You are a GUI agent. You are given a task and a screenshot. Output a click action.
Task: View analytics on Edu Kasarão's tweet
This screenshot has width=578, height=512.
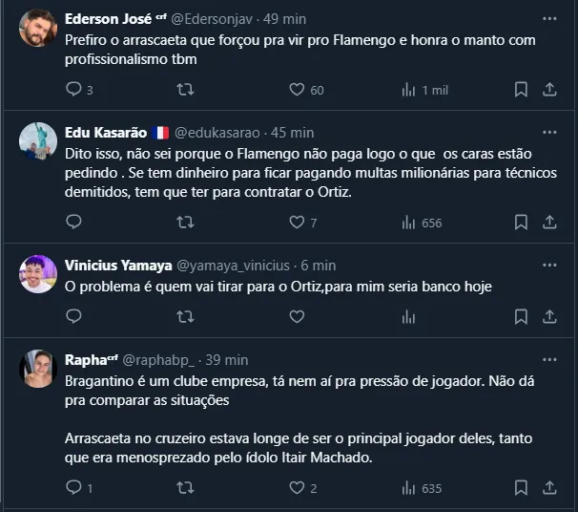(409, 223)
